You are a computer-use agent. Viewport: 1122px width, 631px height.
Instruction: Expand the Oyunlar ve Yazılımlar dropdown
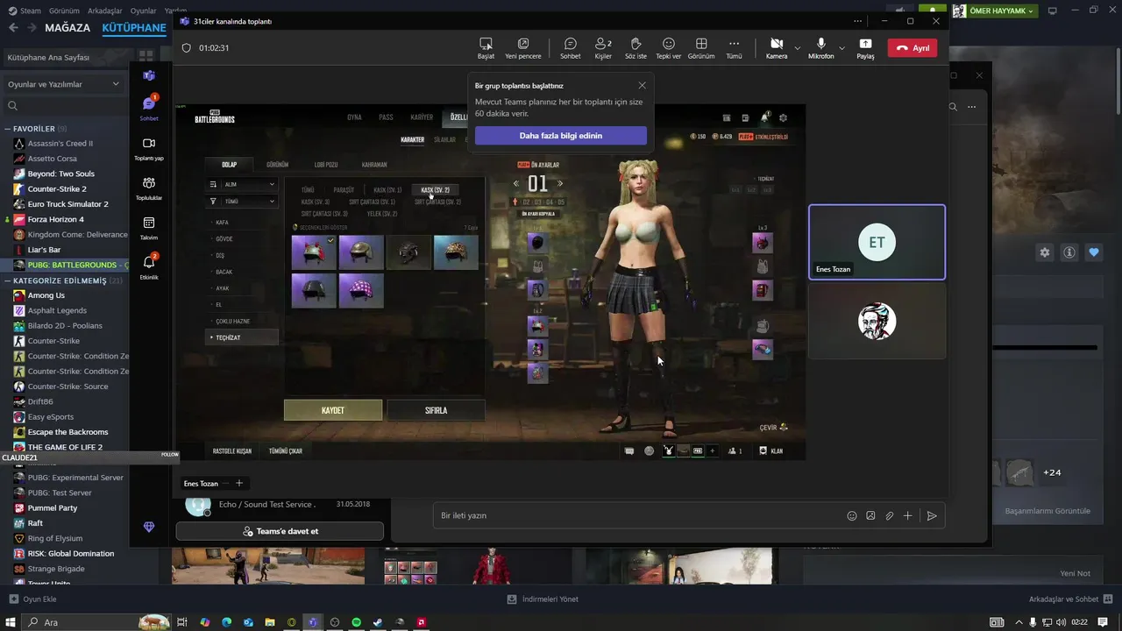tap(64, 84)
